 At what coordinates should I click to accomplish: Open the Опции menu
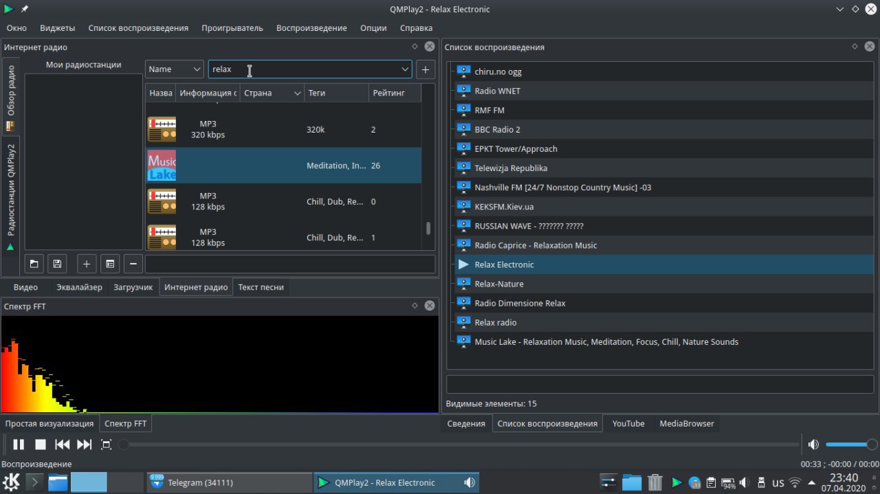point(373,28)
